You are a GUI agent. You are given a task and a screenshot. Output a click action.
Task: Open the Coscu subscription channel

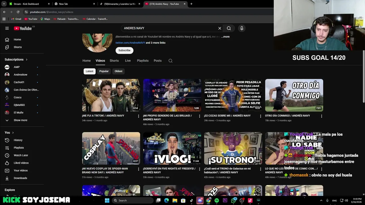pyautogui.click(x=22, y=97)
